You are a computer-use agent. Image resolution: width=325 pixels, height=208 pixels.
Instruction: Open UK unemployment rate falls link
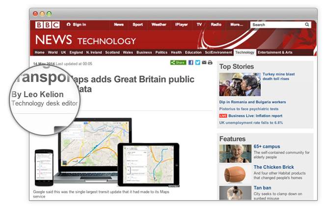pos(251,123)
